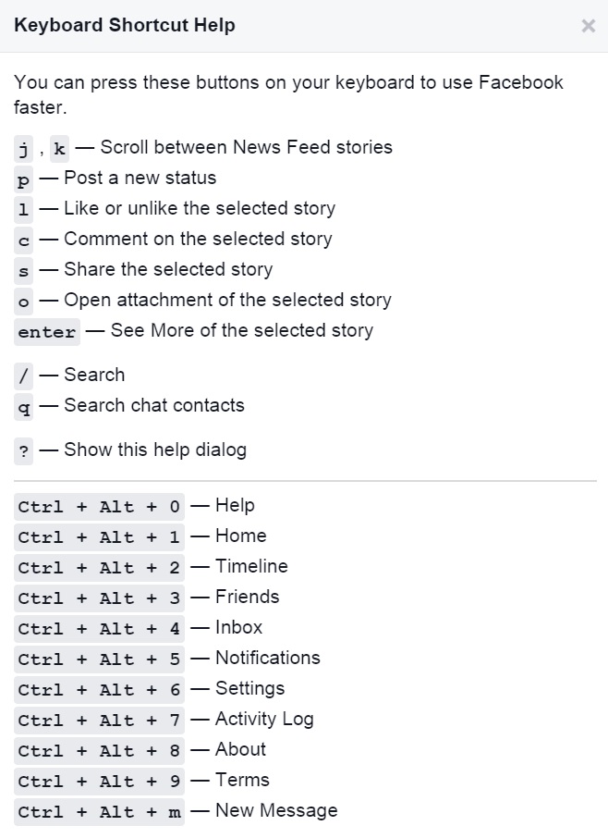Screen dimensions: 608x838
Task: Click the '/' search key badge
Action: 24,376
